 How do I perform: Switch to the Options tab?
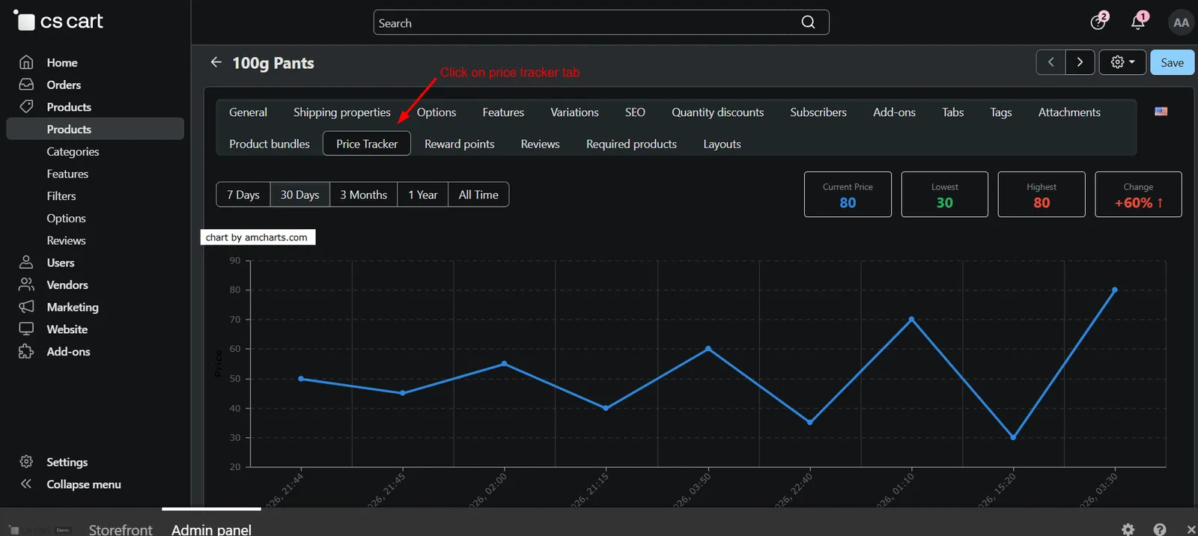coord(436,112)
